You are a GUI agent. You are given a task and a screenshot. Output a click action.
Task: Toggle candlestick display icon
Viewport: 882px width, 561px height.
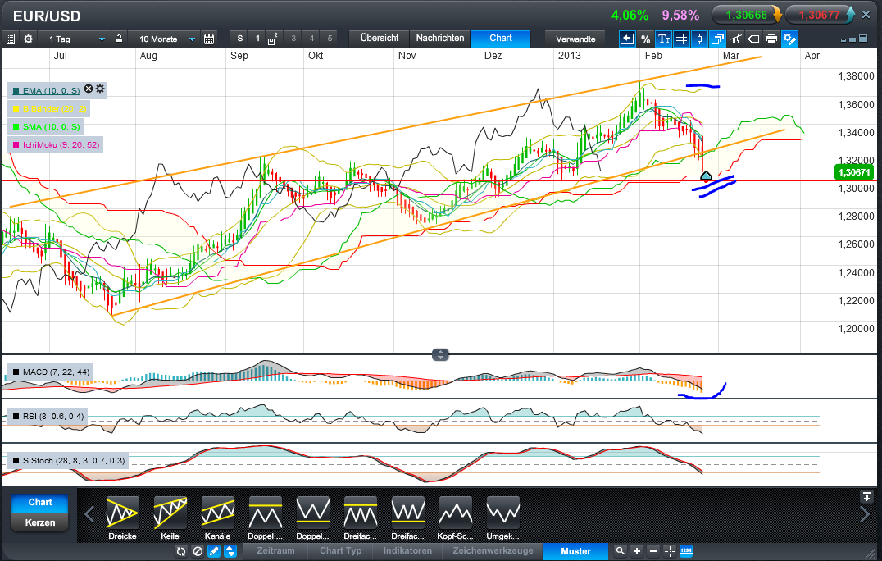click(x=699, y=39)
